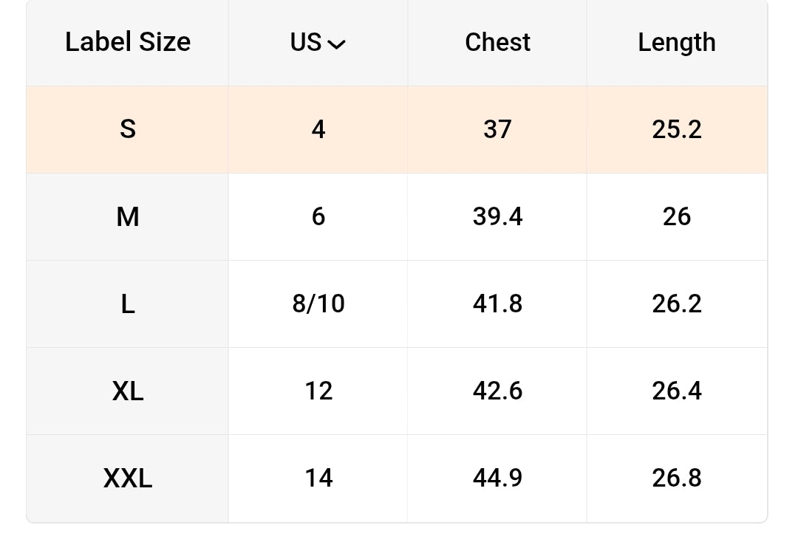This screenshot has width=798, height=542.
Task: Click chest measurement 39.4 cell
Action: pos(497,217)
